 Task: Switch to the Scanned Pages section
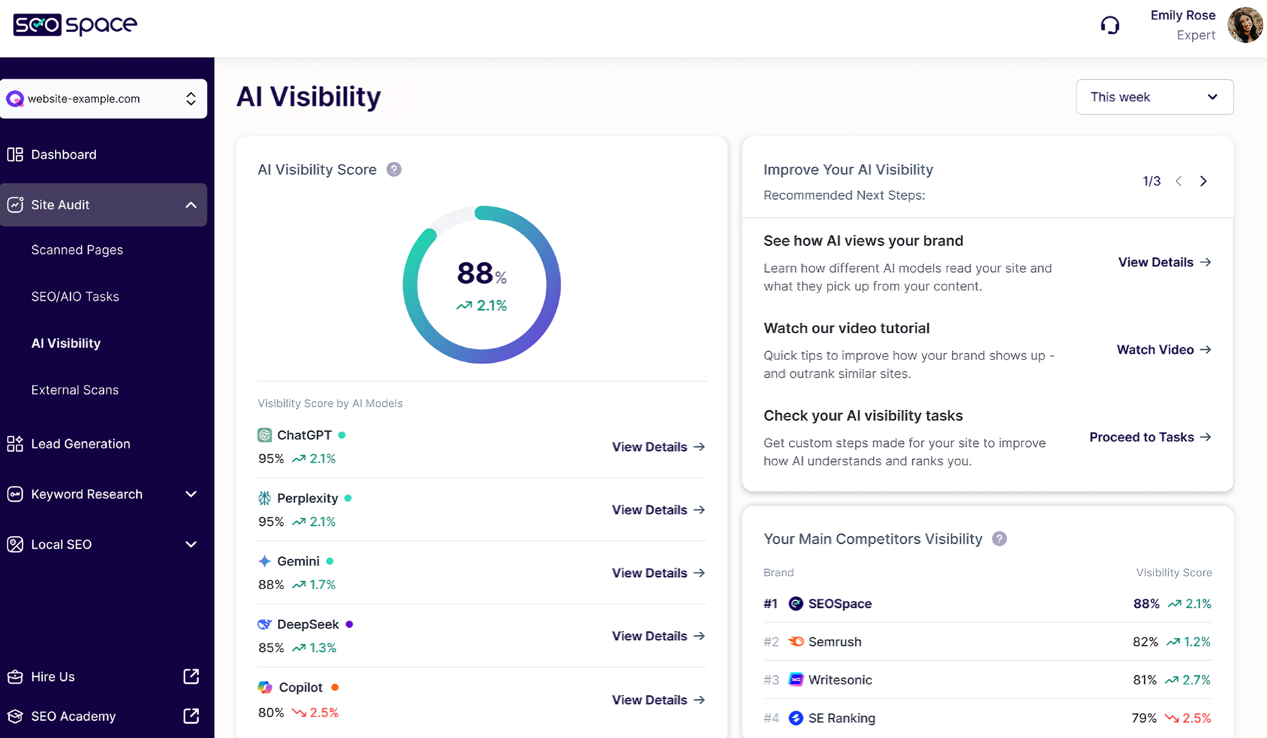pos(77,250)
